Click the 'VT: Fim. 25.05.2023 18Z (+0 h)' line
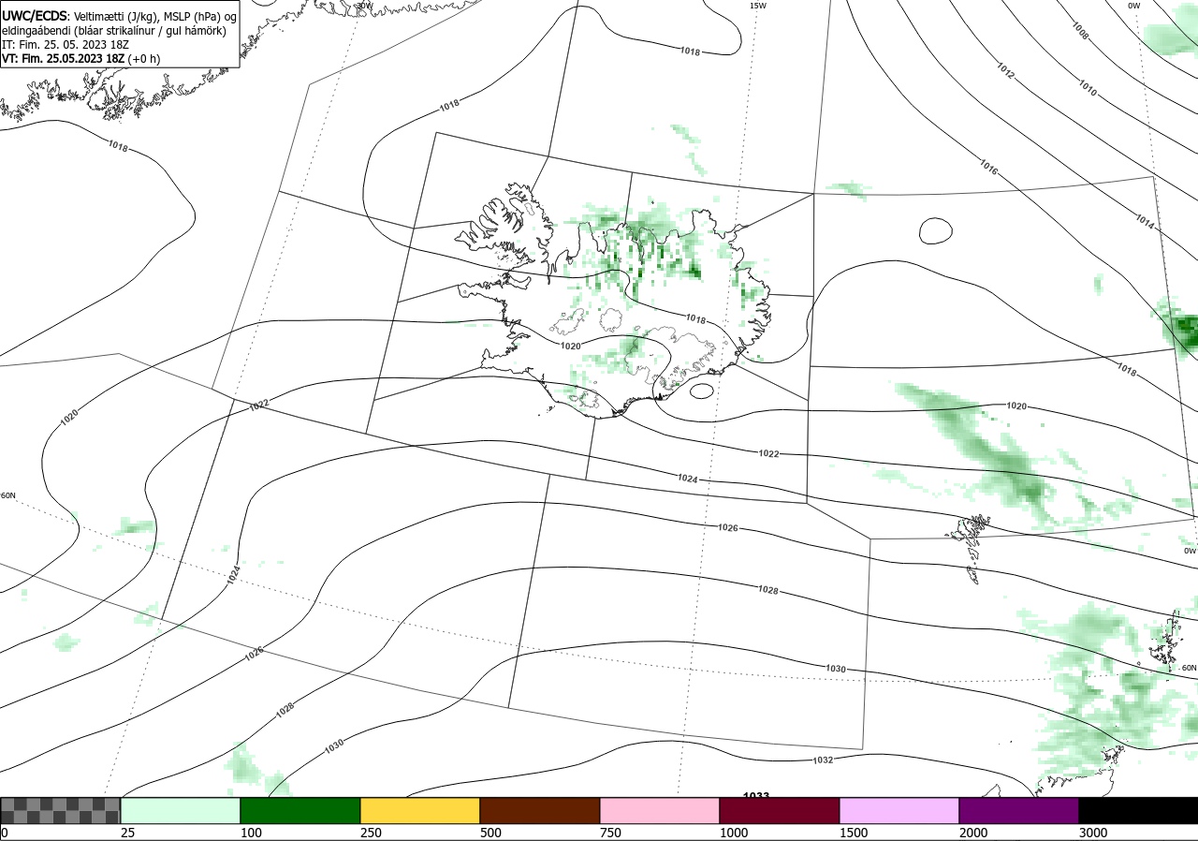 (x=81, y=58)
